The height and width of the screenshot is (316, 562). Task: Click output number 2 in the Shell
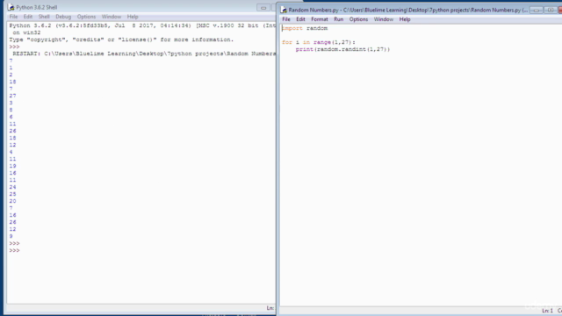[11, 75]
